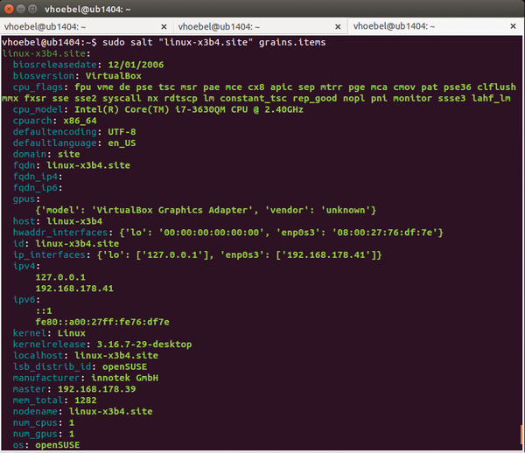Click the mem_total 1282 line
The width and height of the screenshot is (525, 453).
click(55, 401)
